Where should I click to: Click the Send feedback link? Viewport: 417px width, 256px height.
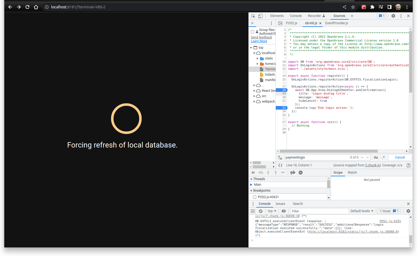tap(261, 37)
